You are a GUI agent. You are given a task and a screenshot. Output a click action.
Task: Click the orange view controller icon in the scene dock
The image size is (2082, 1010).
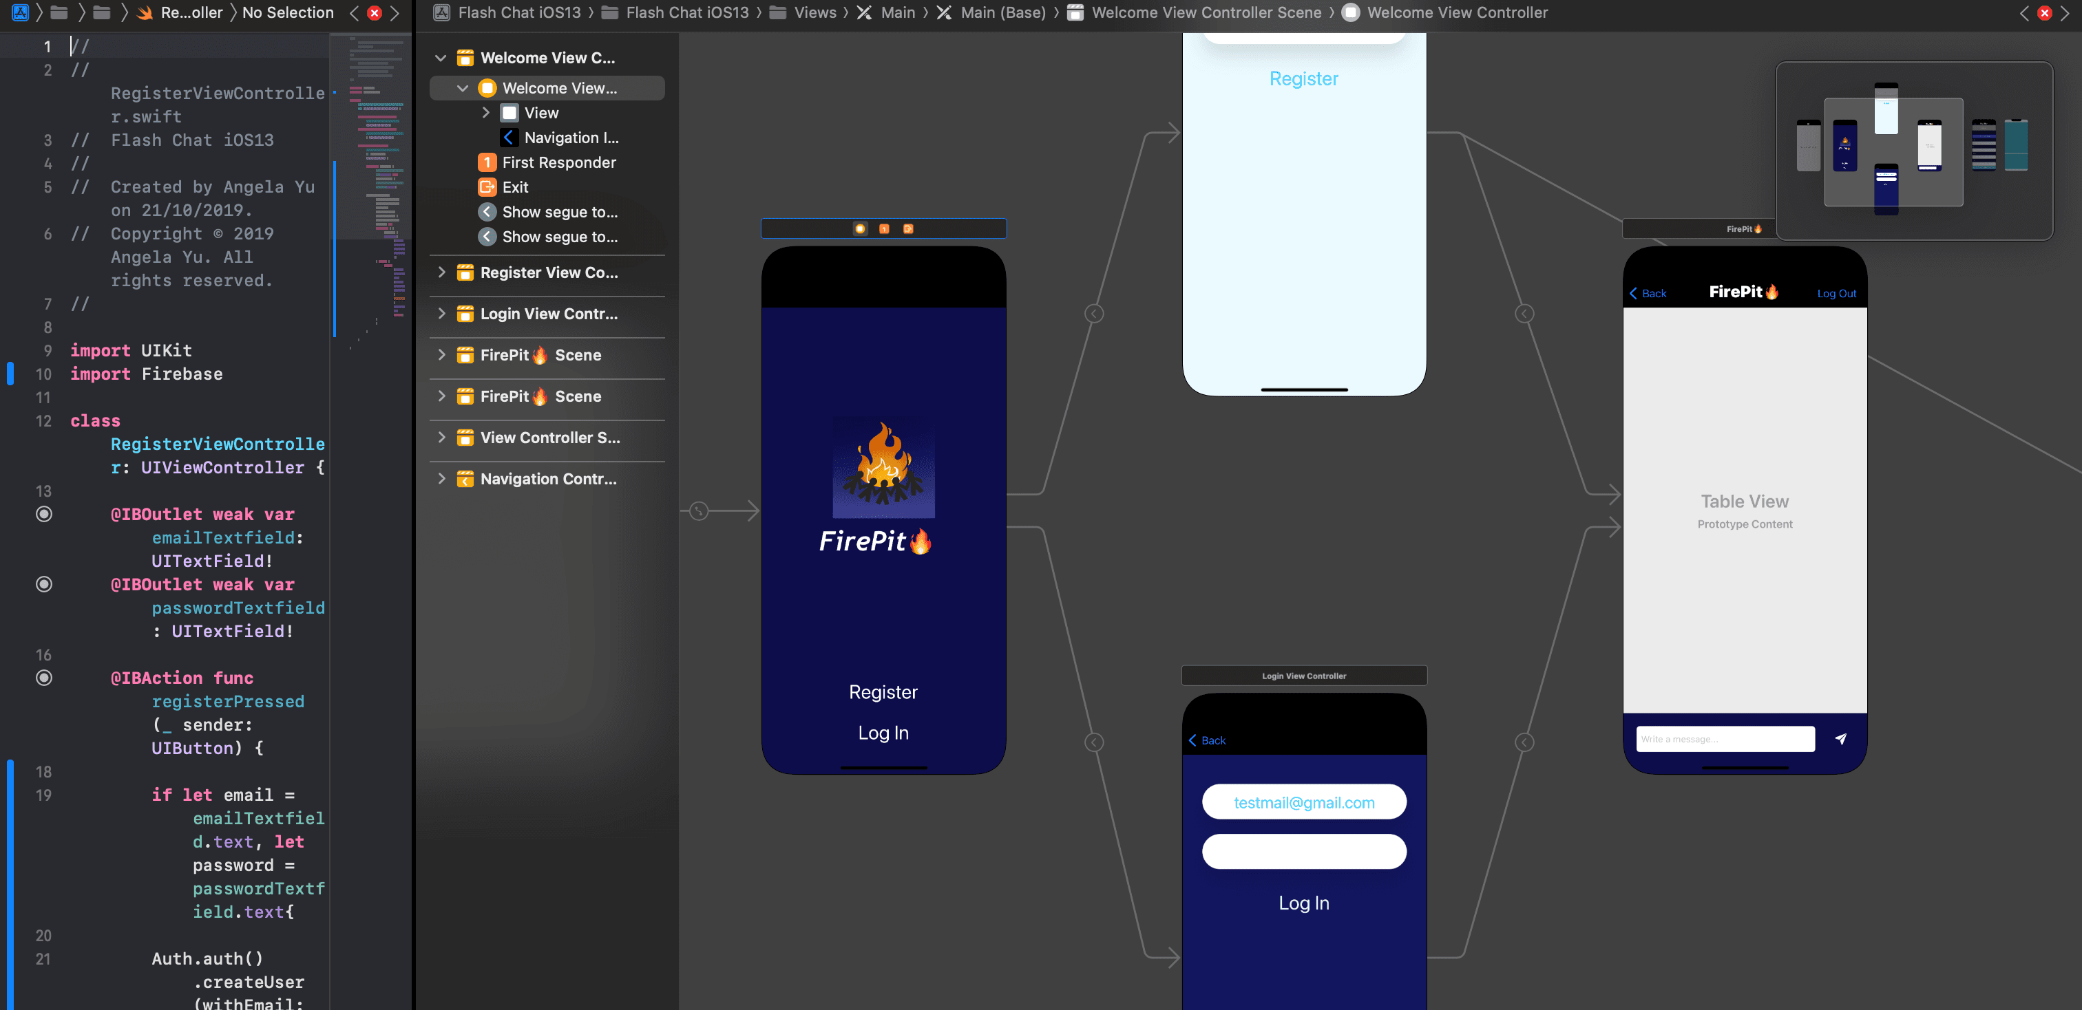[x=859, y=228]
